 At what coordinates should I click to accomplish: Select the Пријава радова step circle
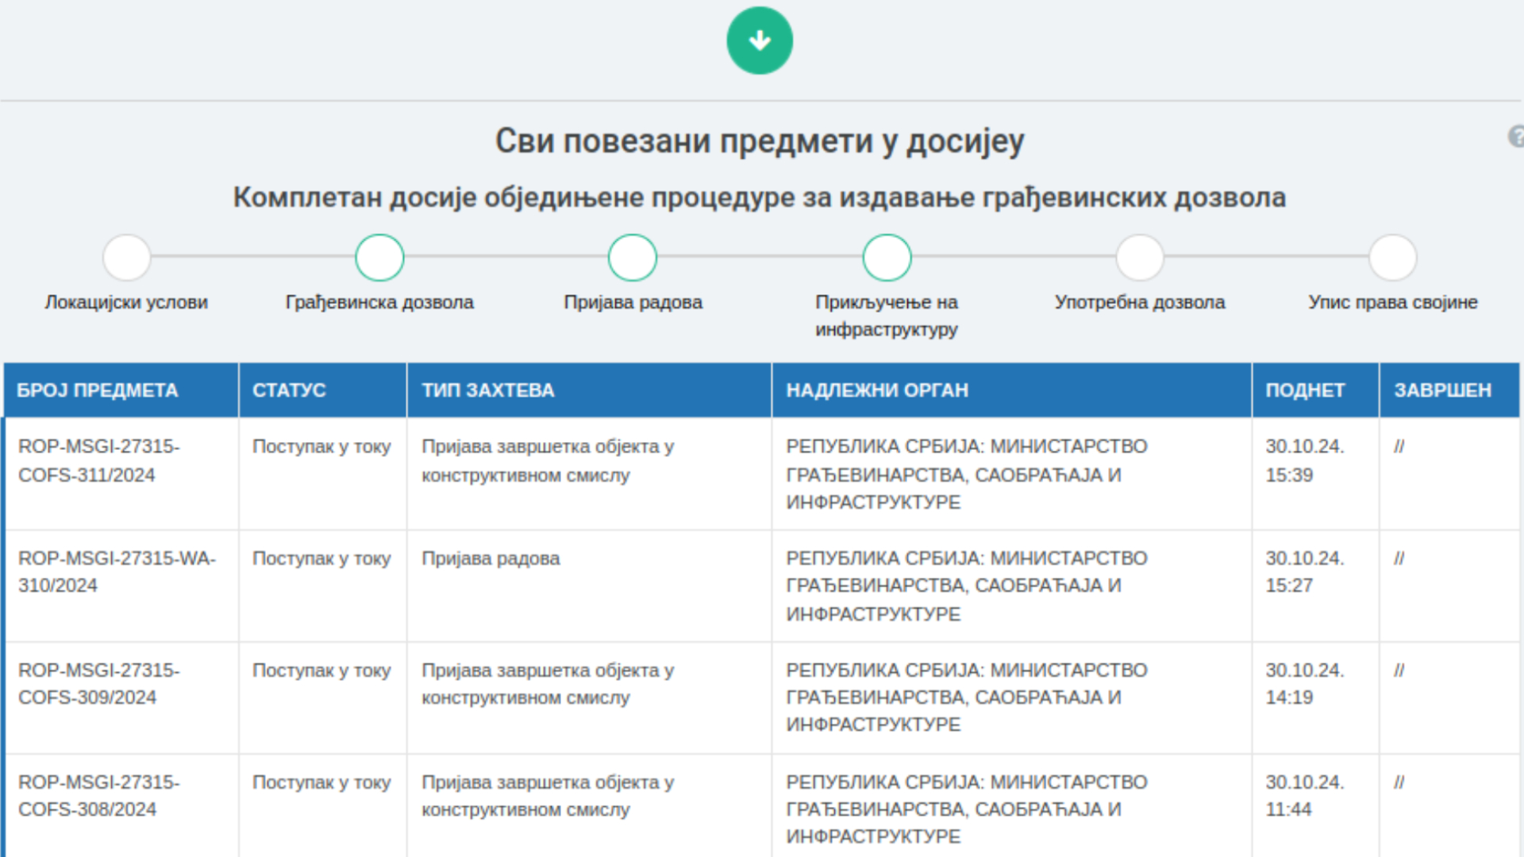(633, 257)
